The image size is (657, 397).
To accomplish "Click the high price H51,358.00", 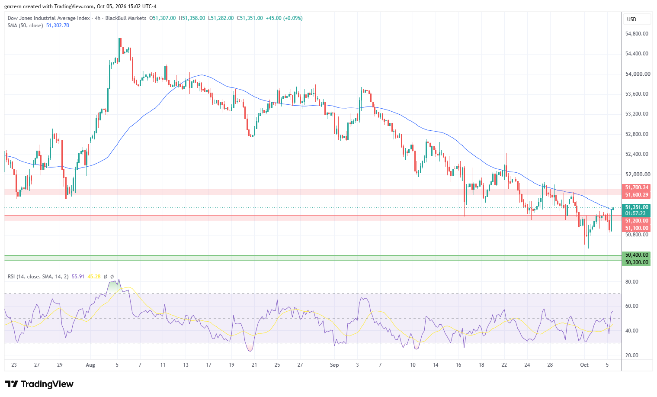I will click(x=192, y=18).
